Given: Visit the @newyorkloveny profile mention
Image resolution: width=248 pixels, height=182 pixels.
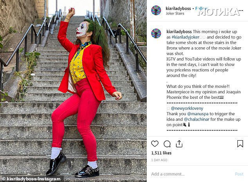Looking at the screenshot, I should tap(187, 108).
